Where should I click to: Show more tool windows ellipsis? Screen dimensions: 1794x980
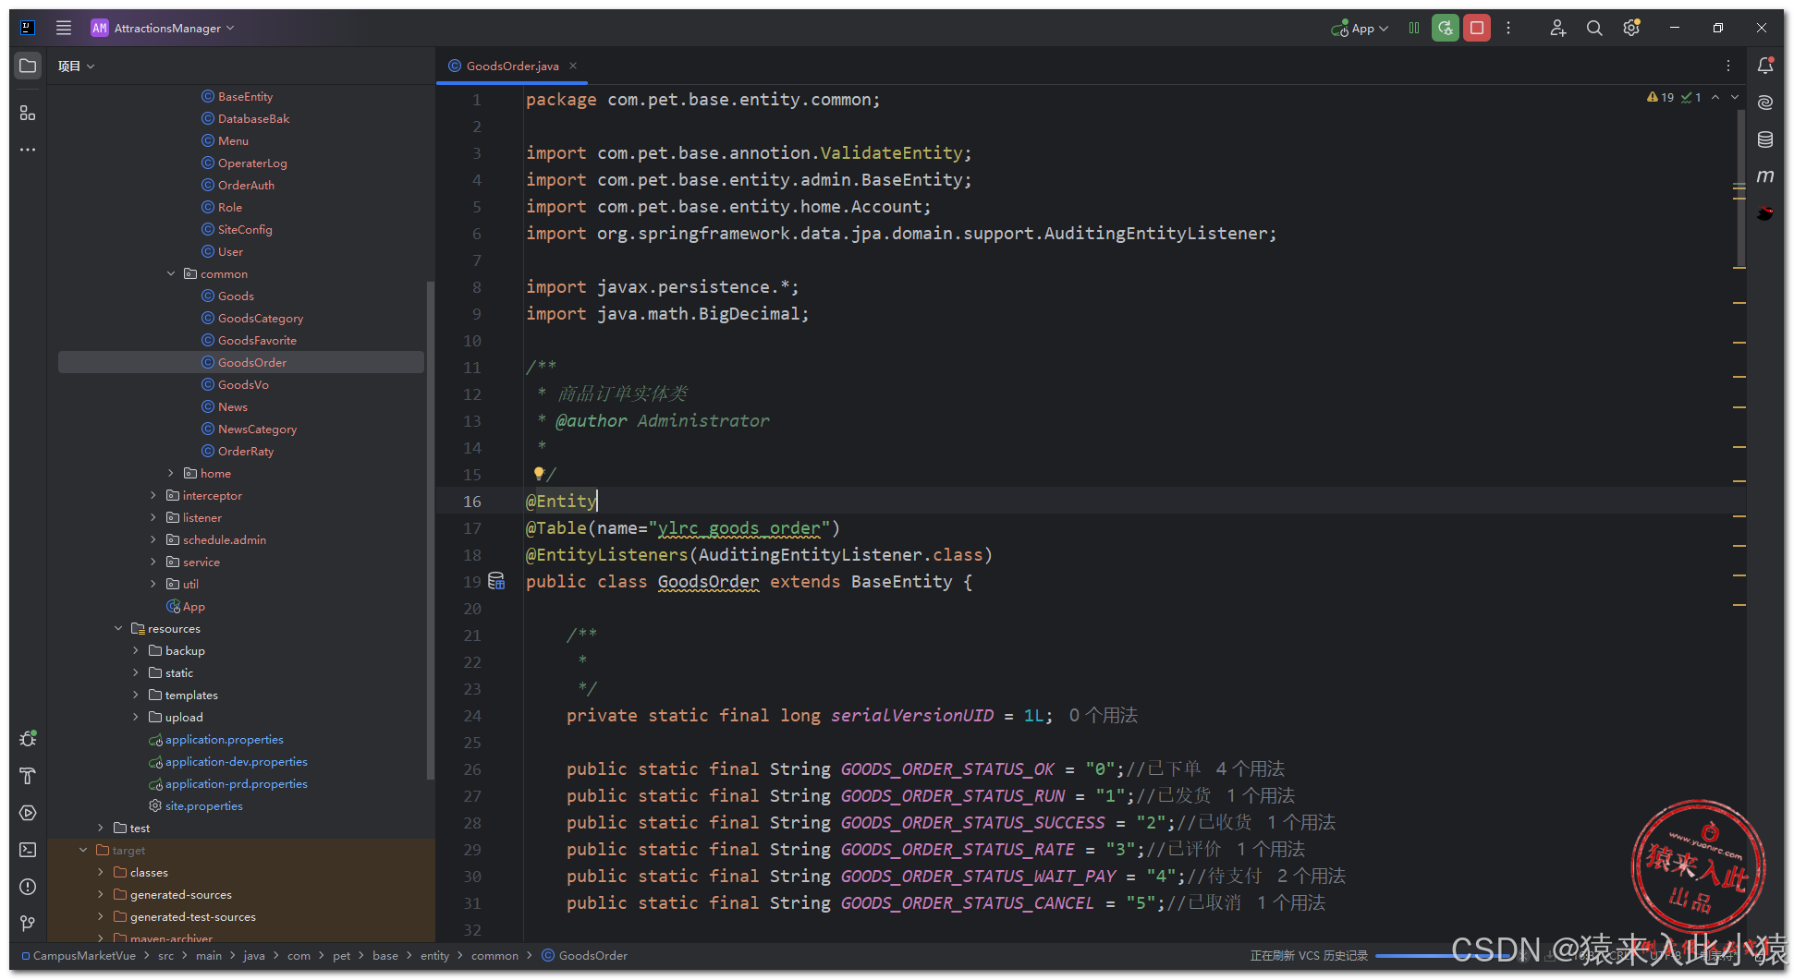click(28, 149)
